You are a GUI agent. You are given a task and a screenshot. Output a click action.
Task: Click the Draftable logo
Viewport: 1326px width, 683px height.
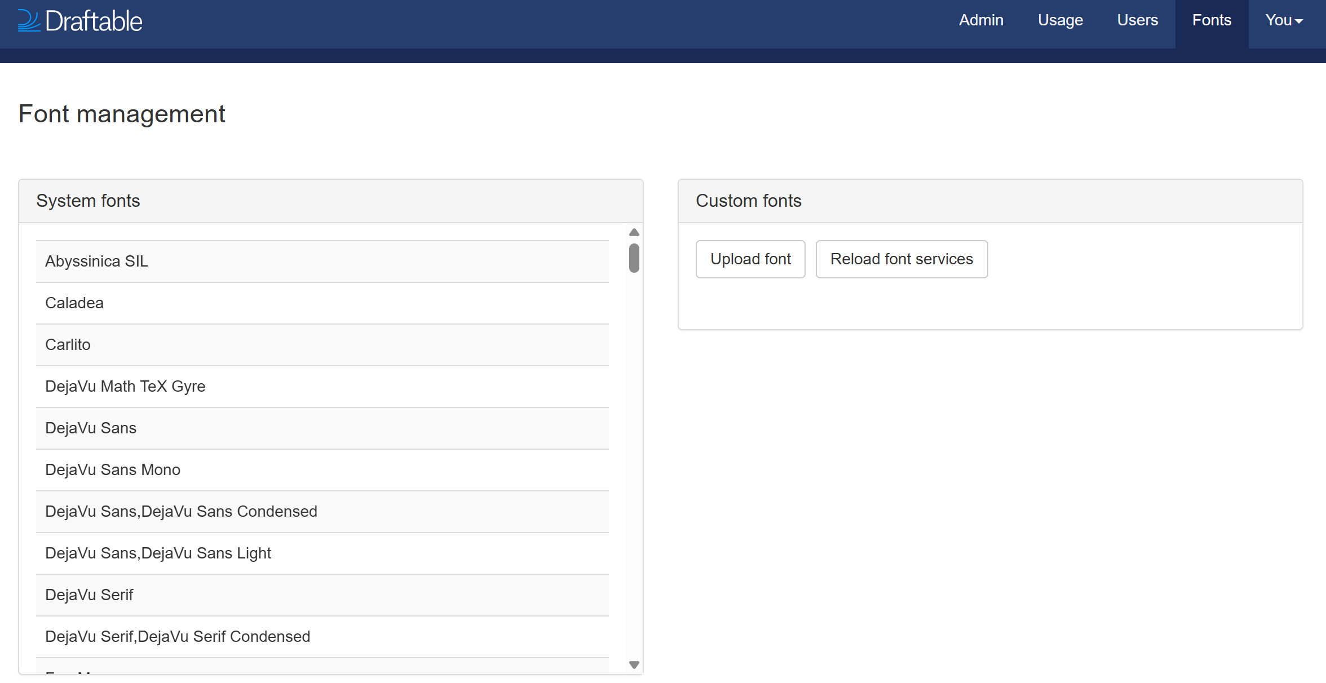click(x=80, y=21)
